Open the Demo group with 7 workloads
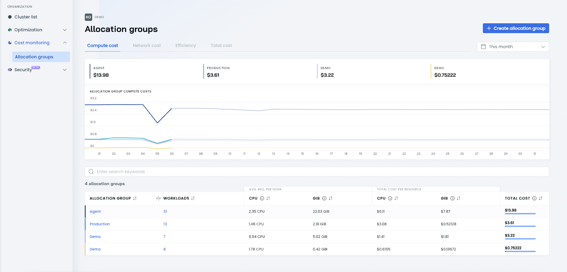 [95, 237]
